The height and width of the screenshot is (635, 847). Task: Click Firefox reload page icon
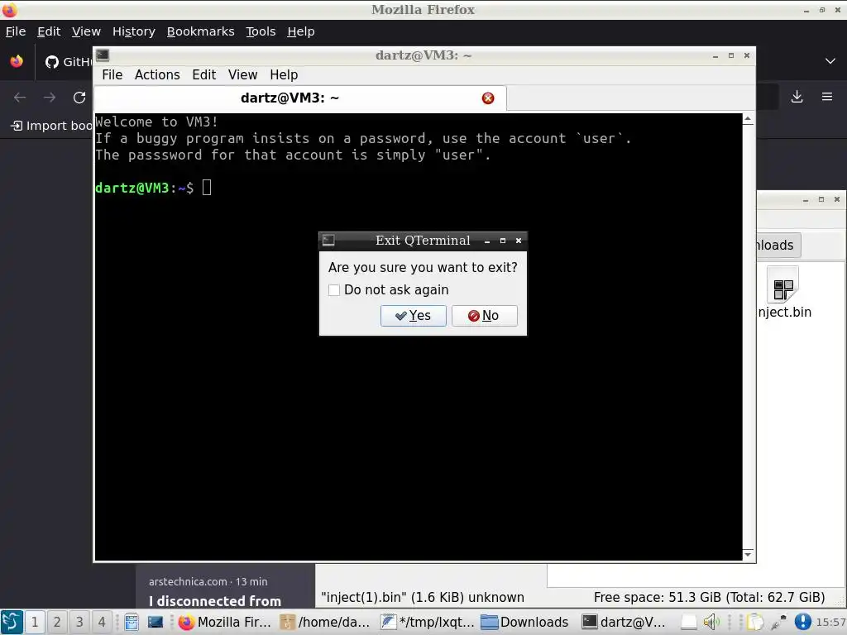click(79, 98)
